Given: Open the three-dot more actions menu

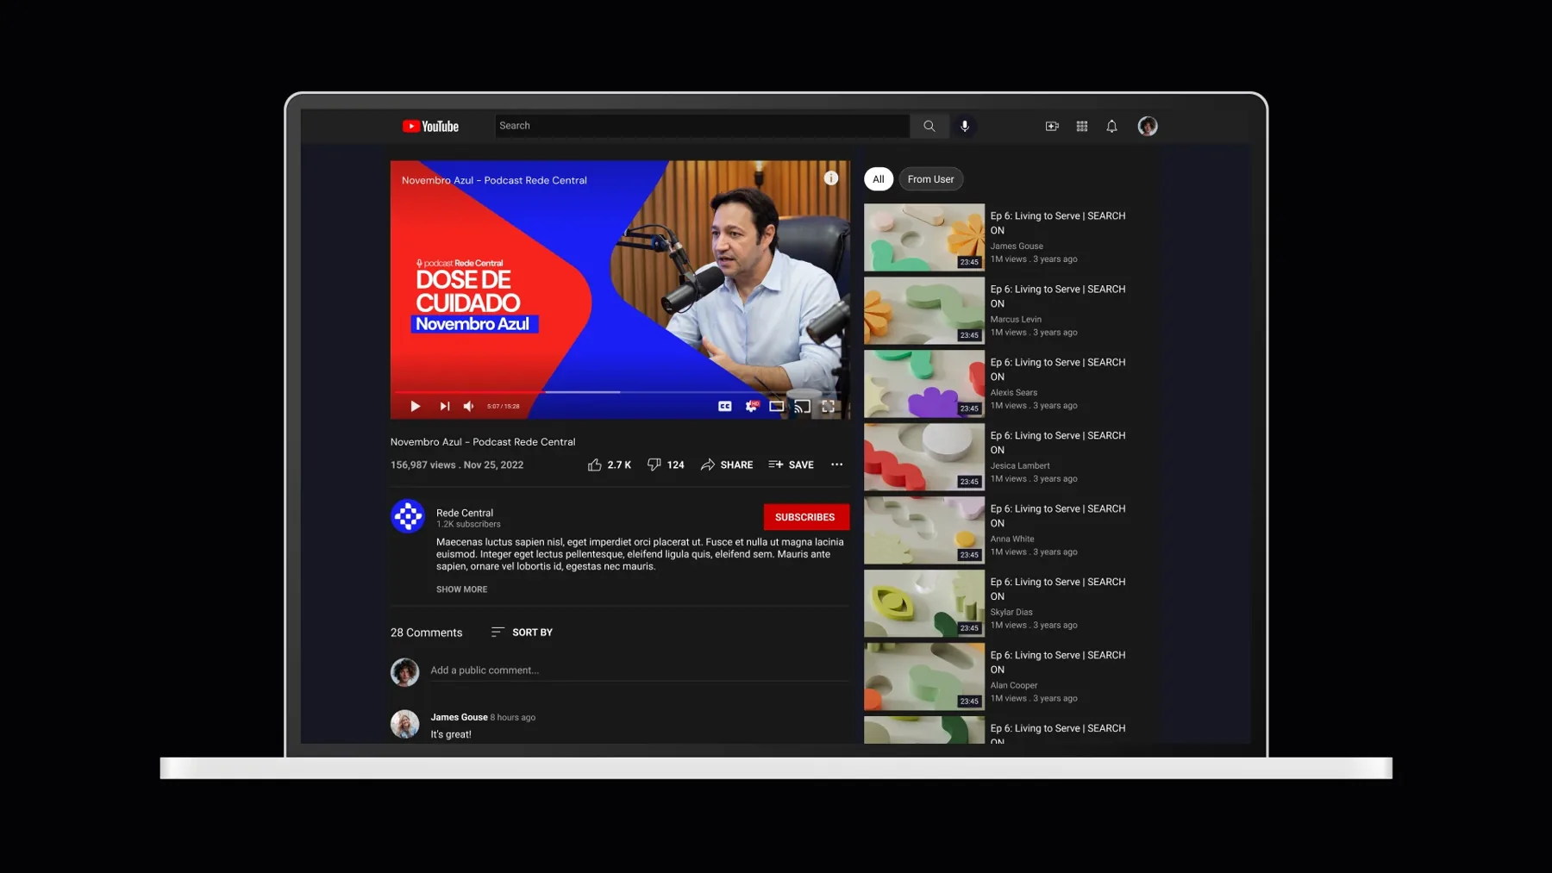Looking at the screenshot, I should (836, 465).
